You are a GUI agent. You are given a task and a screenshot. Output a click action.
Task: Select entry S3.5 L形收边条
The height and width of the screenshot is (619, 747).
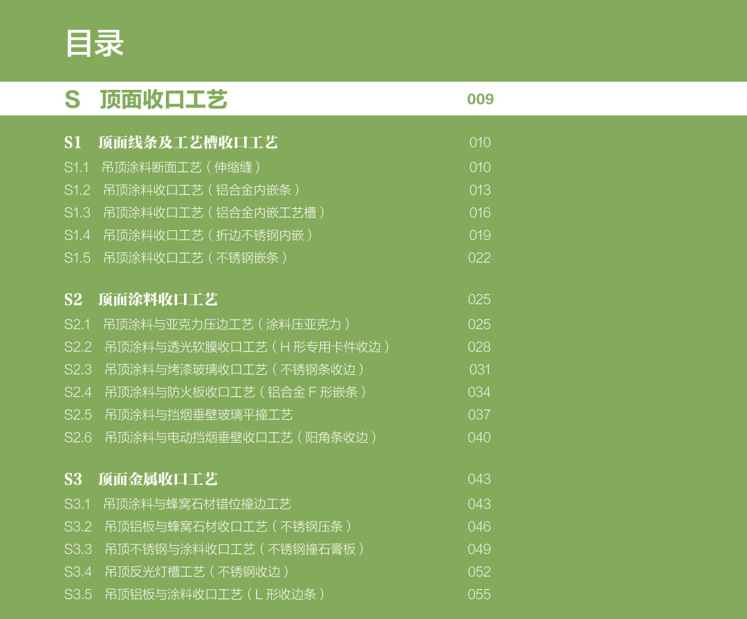[x=195, y=594]
